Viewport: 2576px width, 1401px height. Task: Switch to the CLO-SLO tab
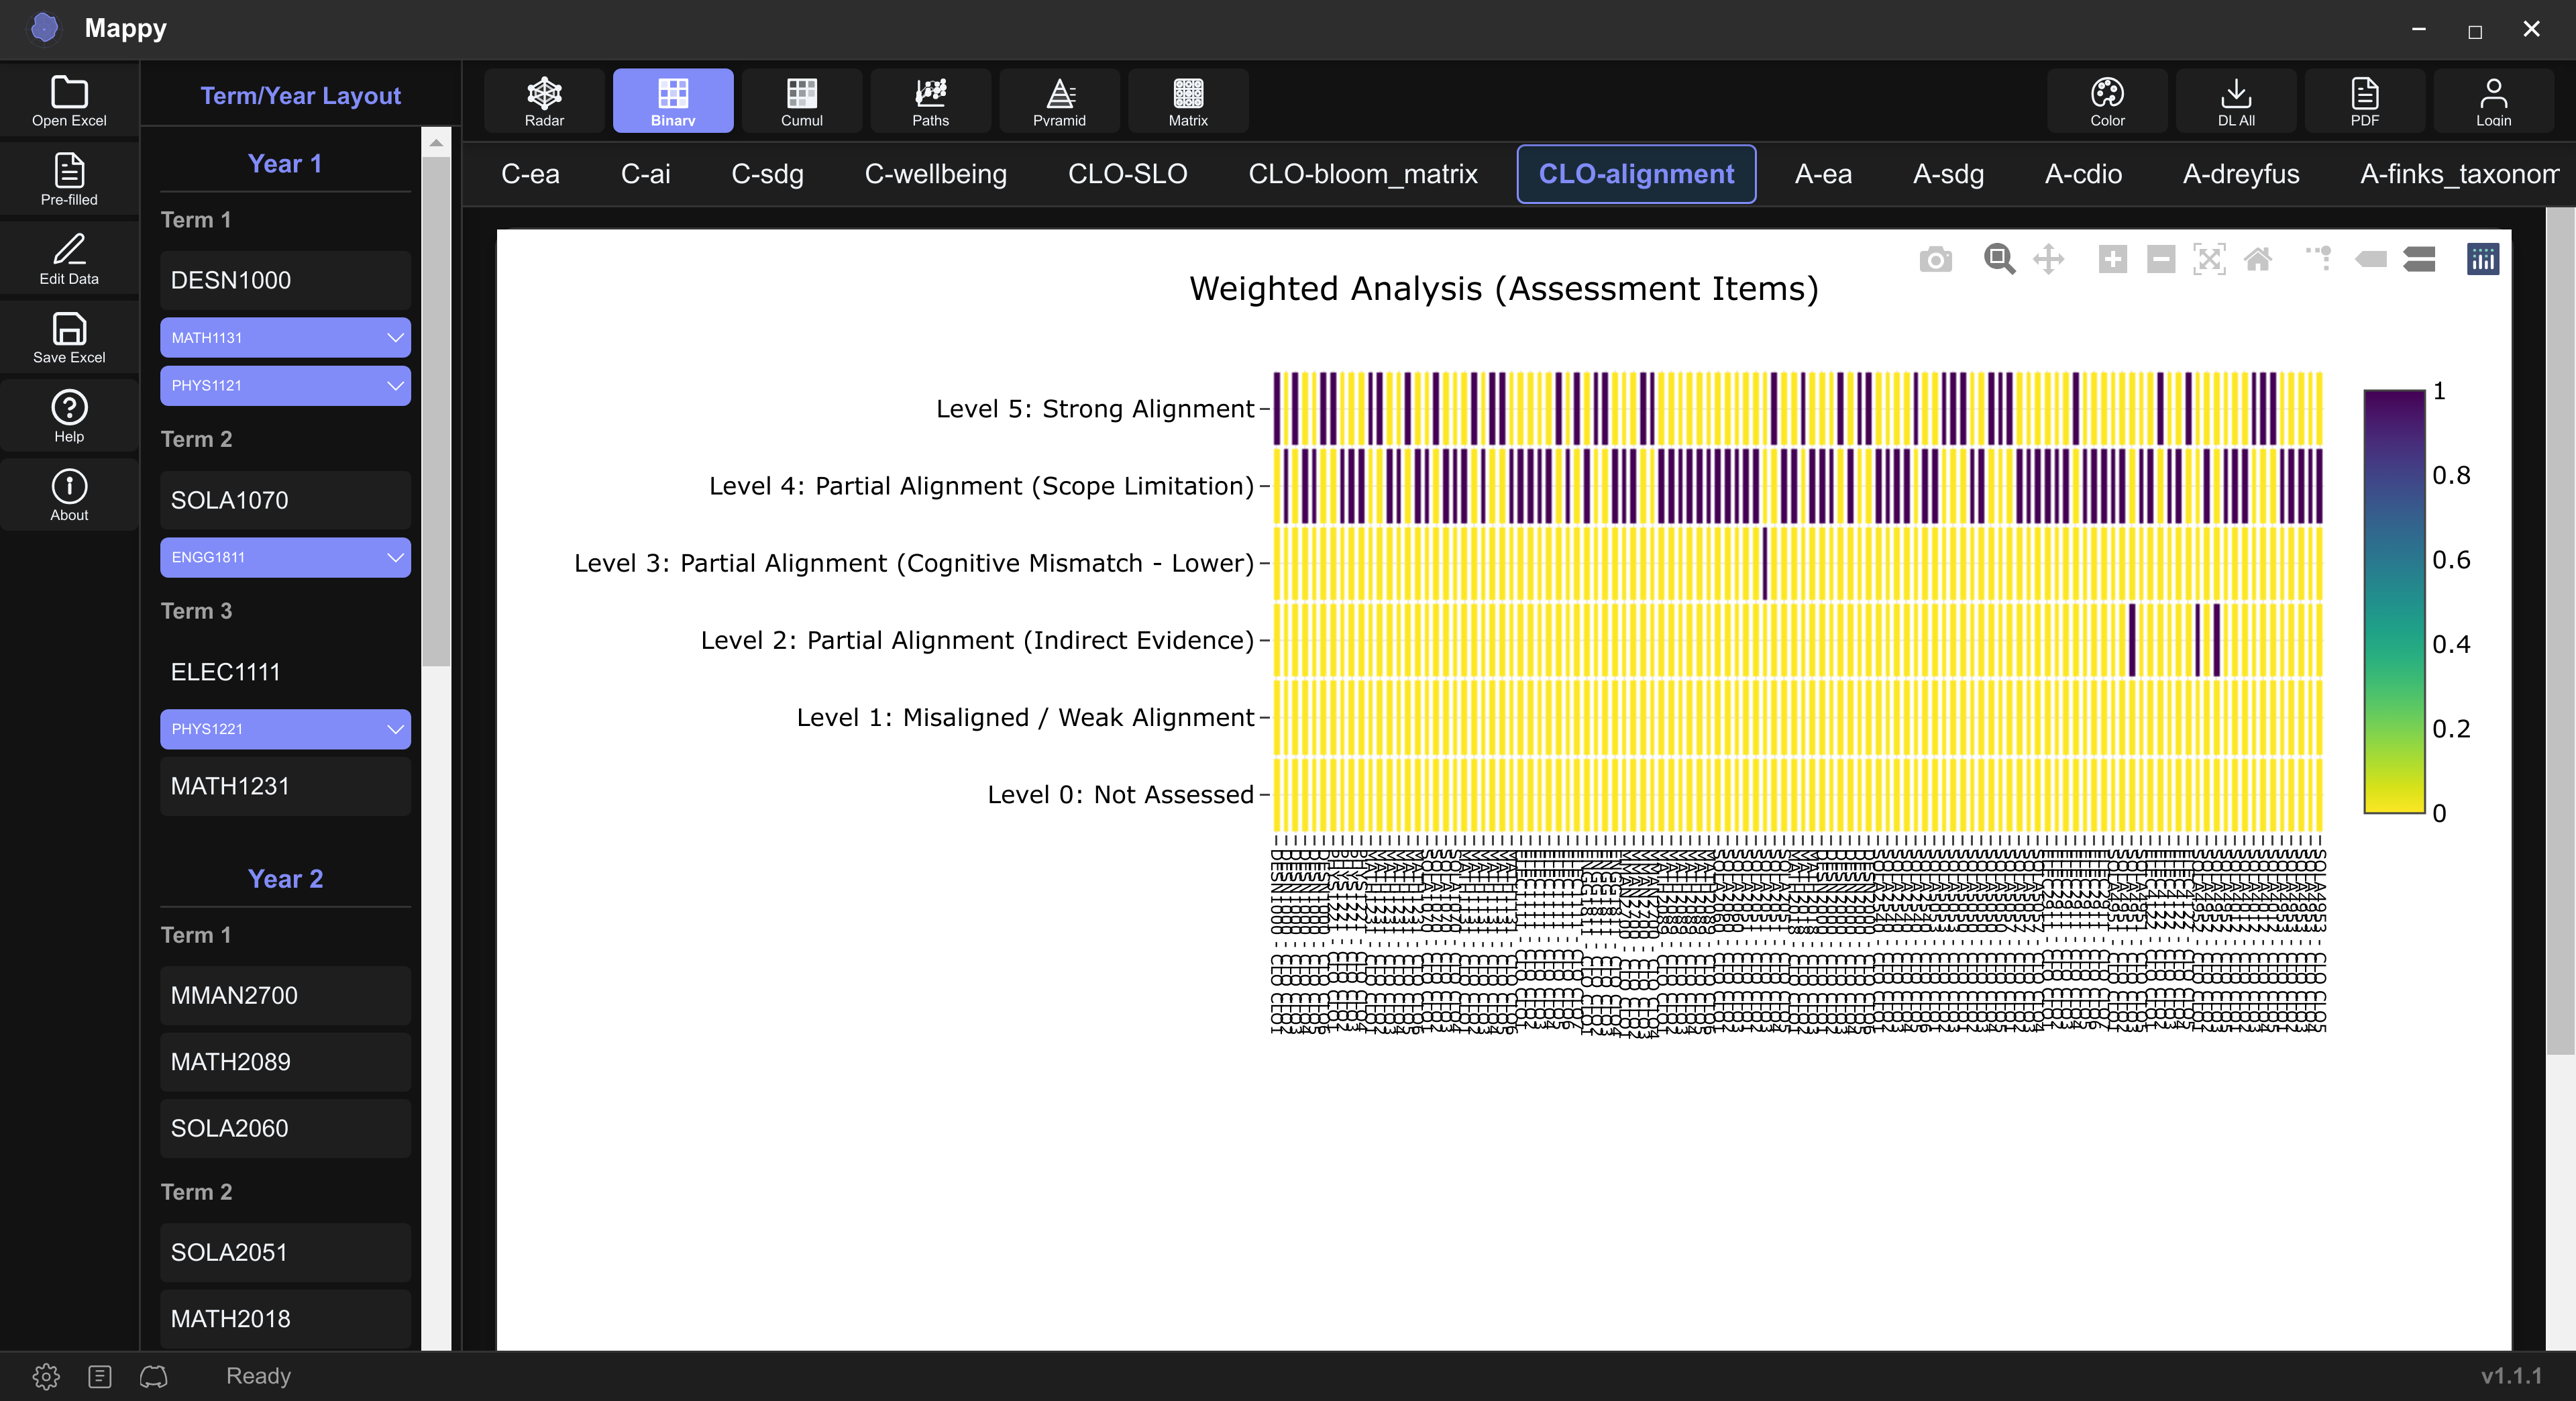pyautogui.click(x=1127, y=174)
